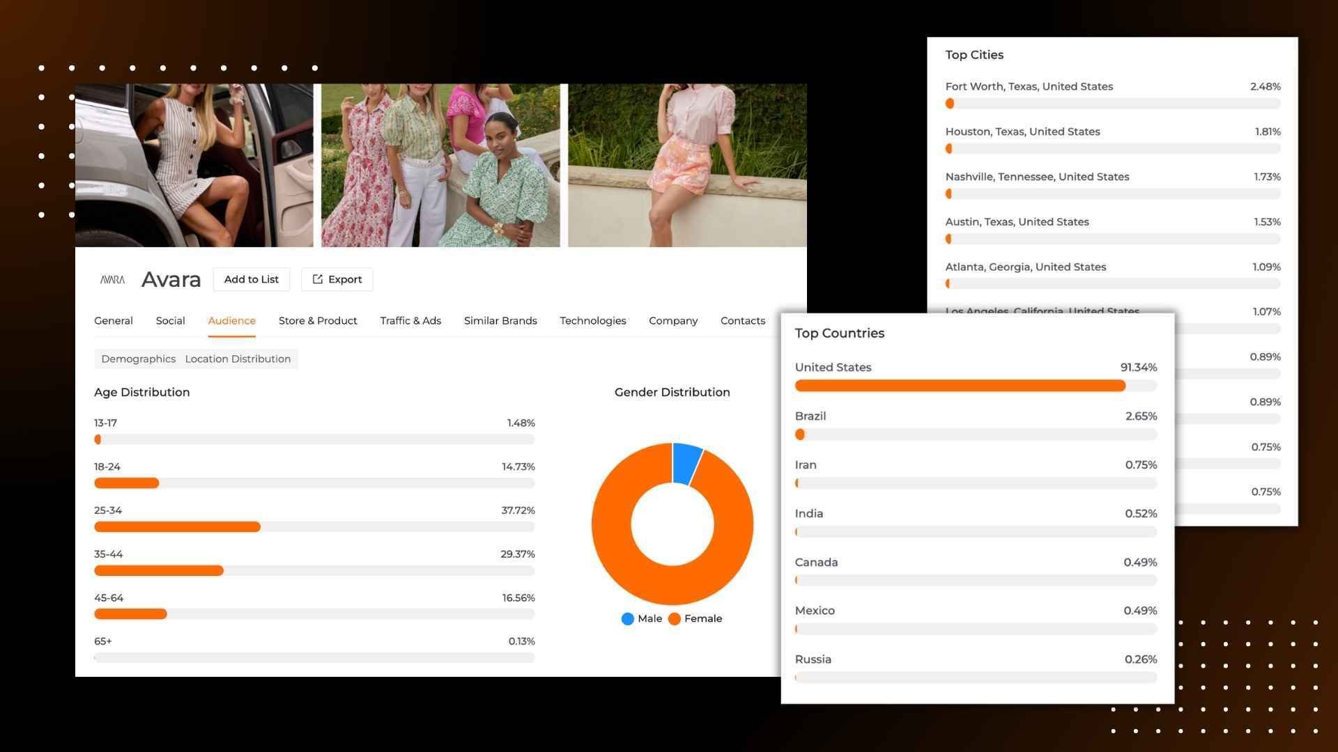Click the group of women photo

tap(440, 166)
